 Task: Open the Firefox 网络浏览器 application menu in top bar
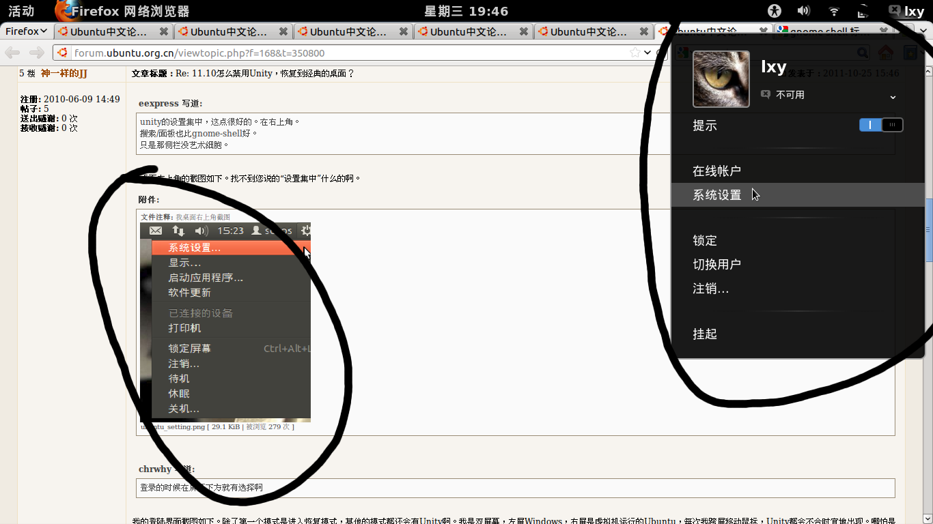[122, 11]
